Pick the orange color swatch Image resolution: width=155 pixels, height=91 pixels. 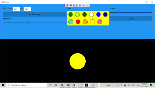pos(85,22)
